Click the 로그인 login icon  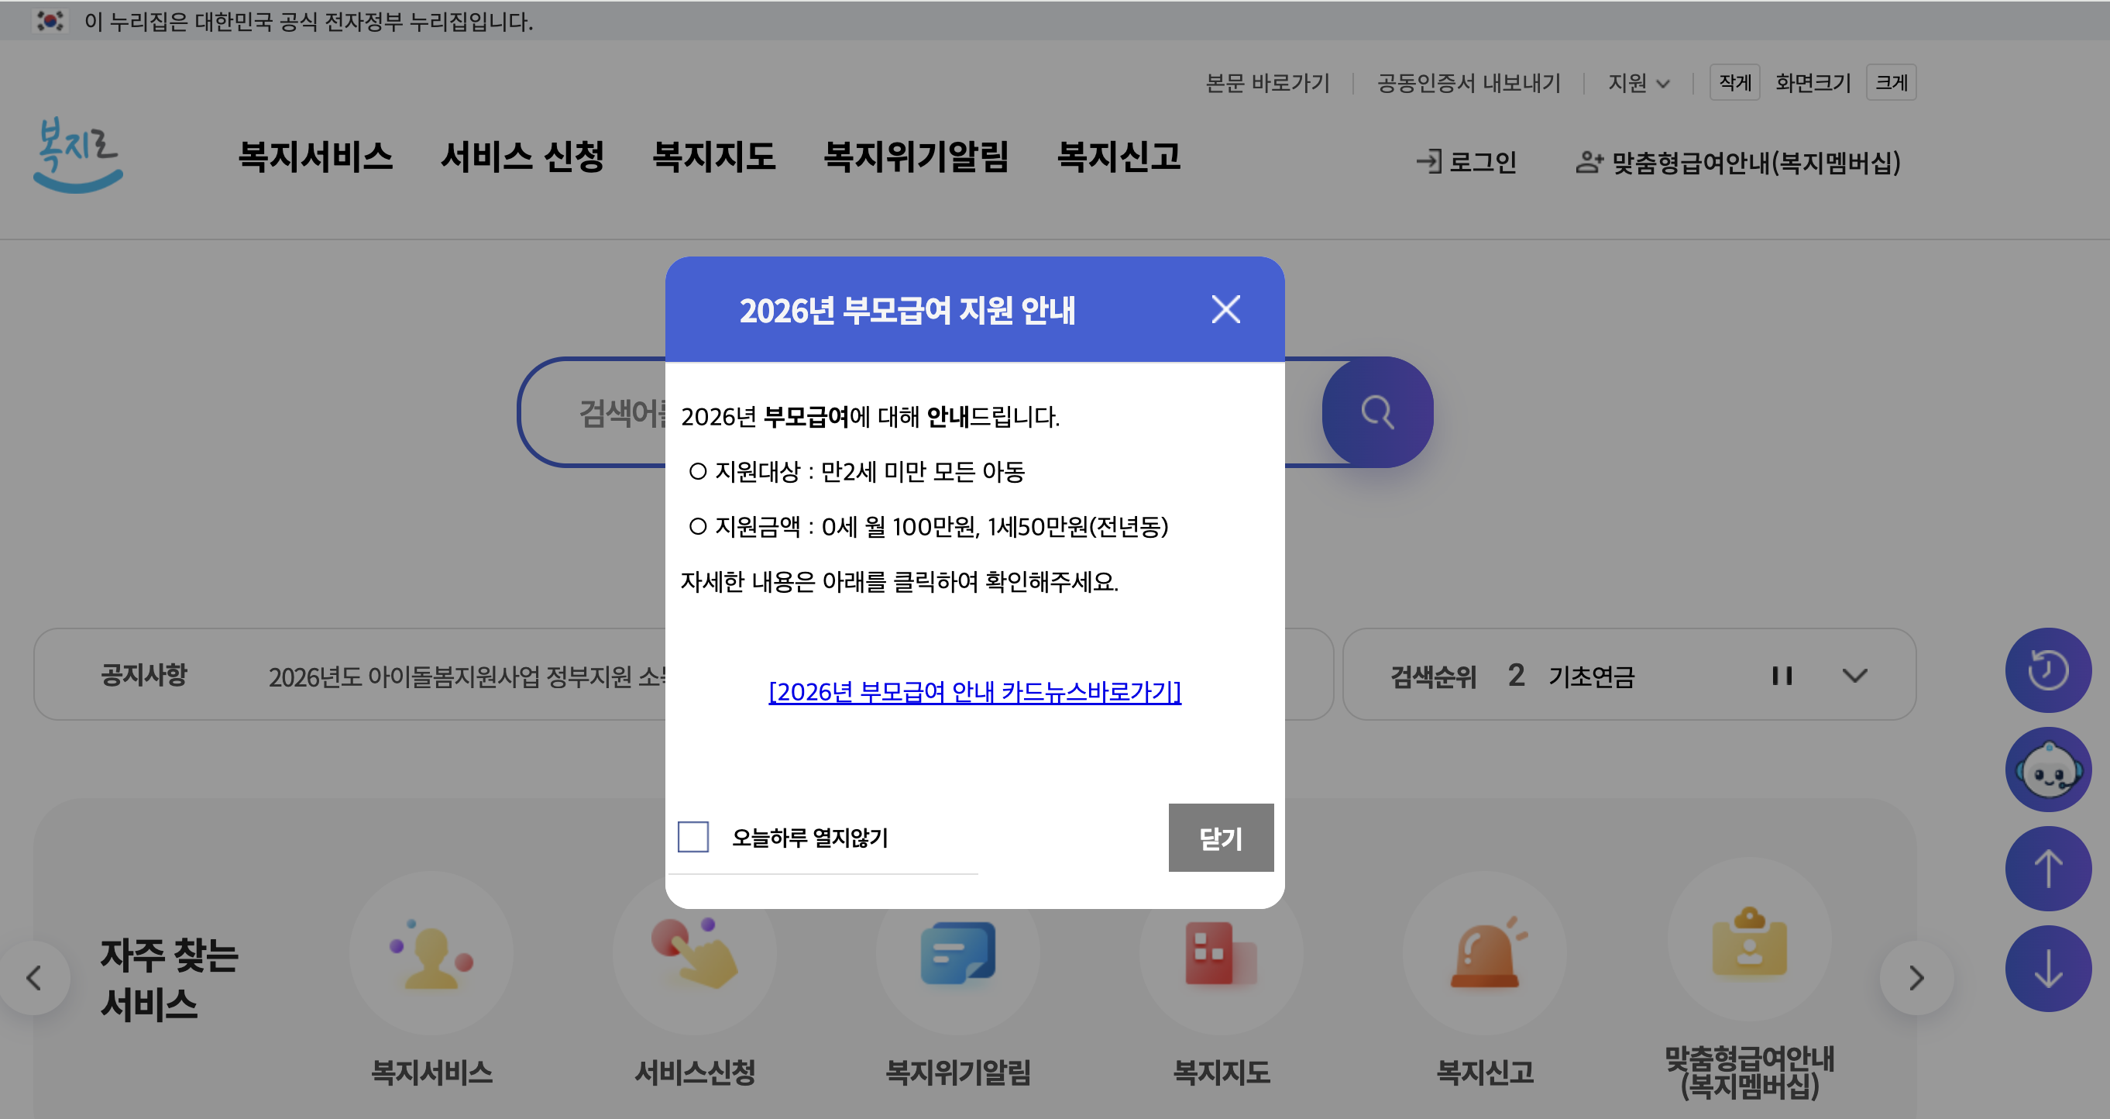[1430, 162]
